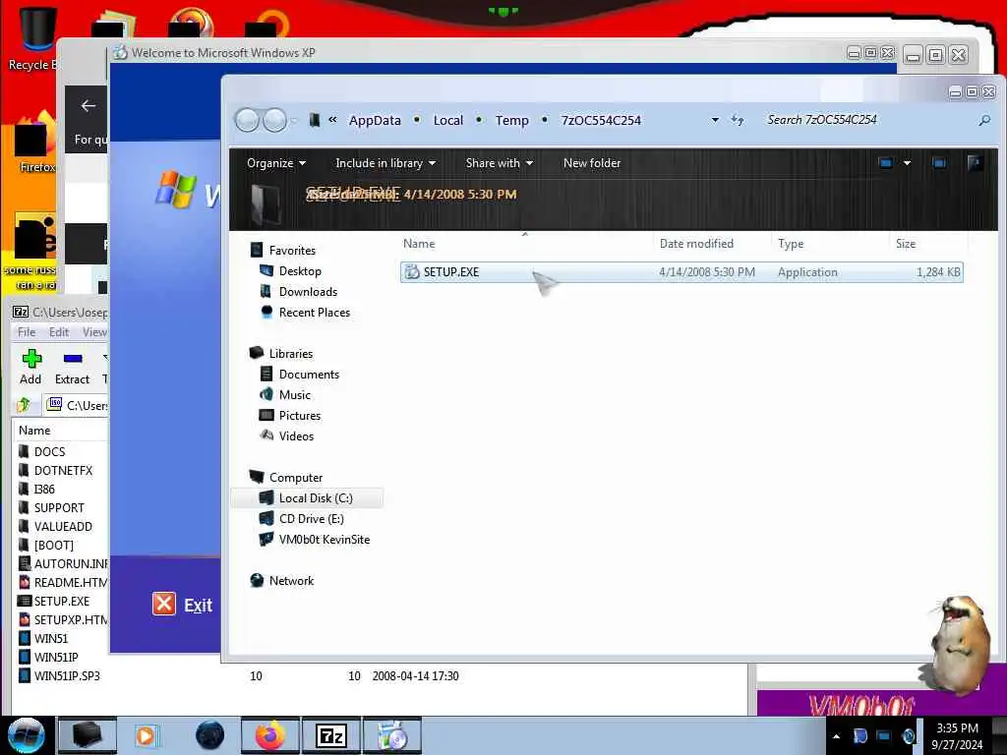Click the New folder button
This screenshot has width=1007, height=755.
(591, 163)
